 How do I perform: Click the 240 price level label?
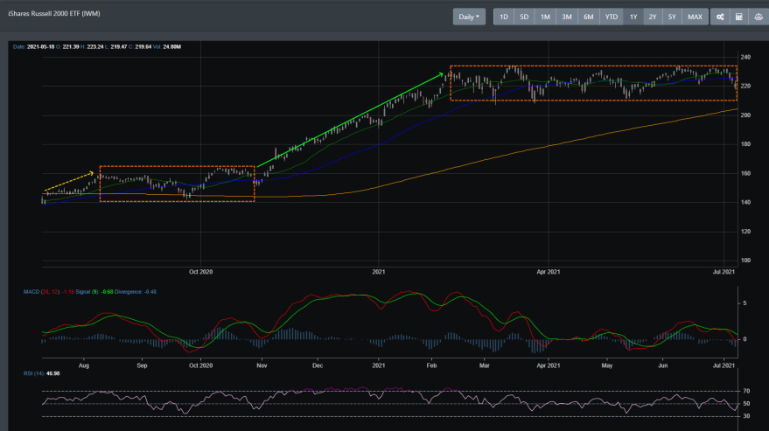[x=745, y=58]
